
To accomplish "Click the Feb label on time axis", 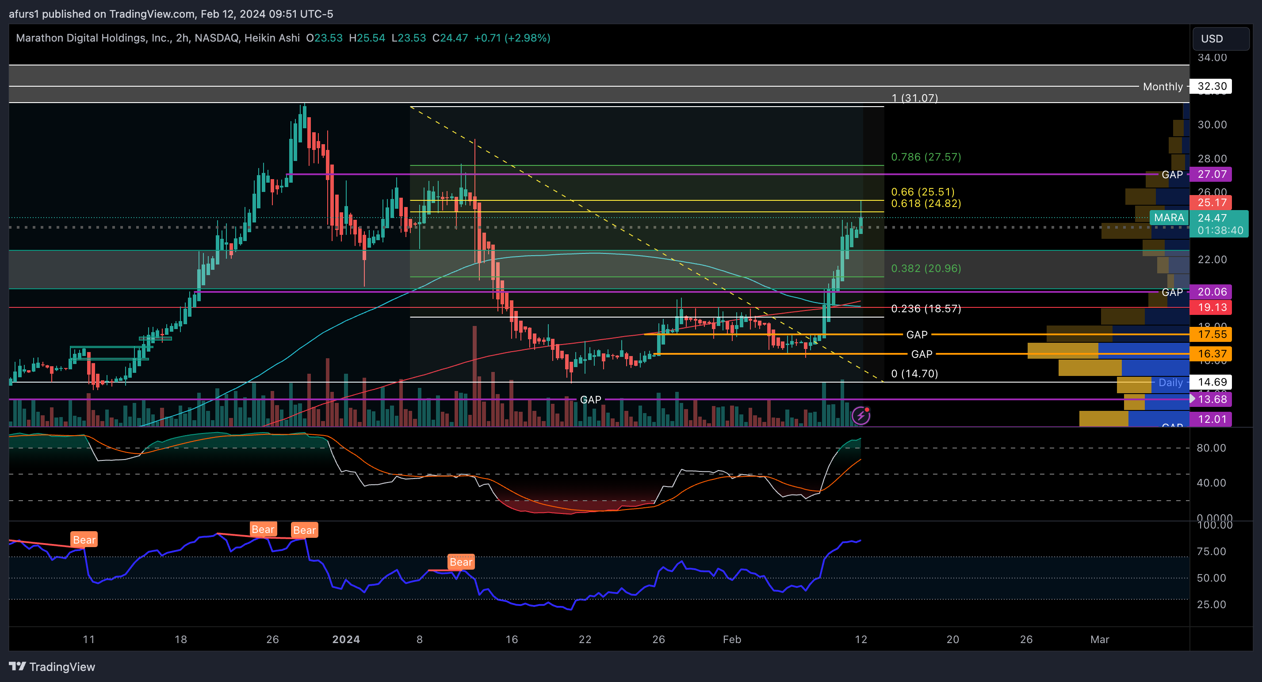I will pyautogui.click(x=732, y=640).
